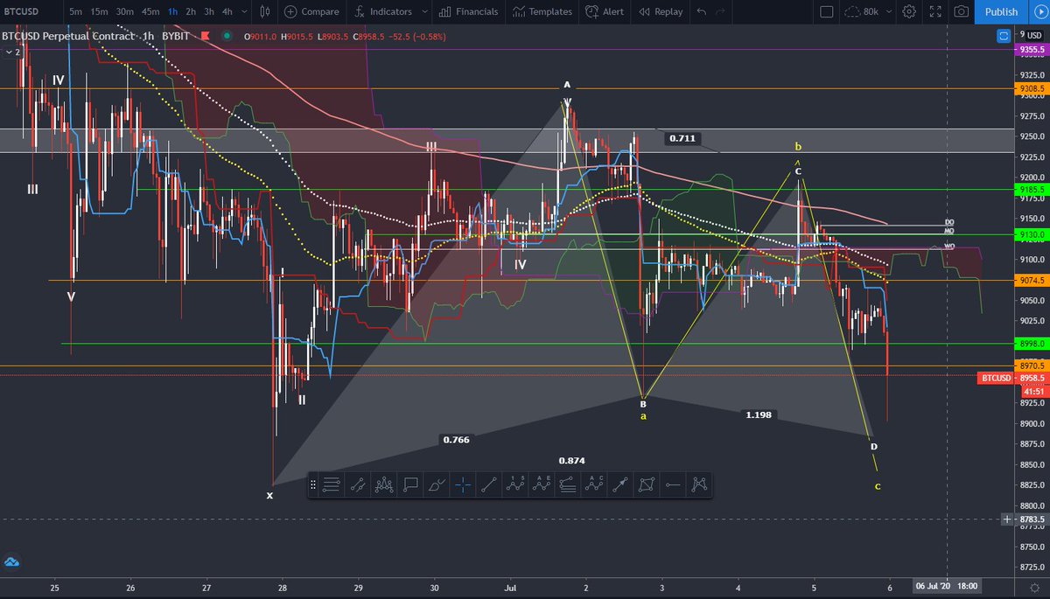This screenshot has width=1050, height=599.
Task: Select the parallel channel tool
Action: click(x=358, y=483)
